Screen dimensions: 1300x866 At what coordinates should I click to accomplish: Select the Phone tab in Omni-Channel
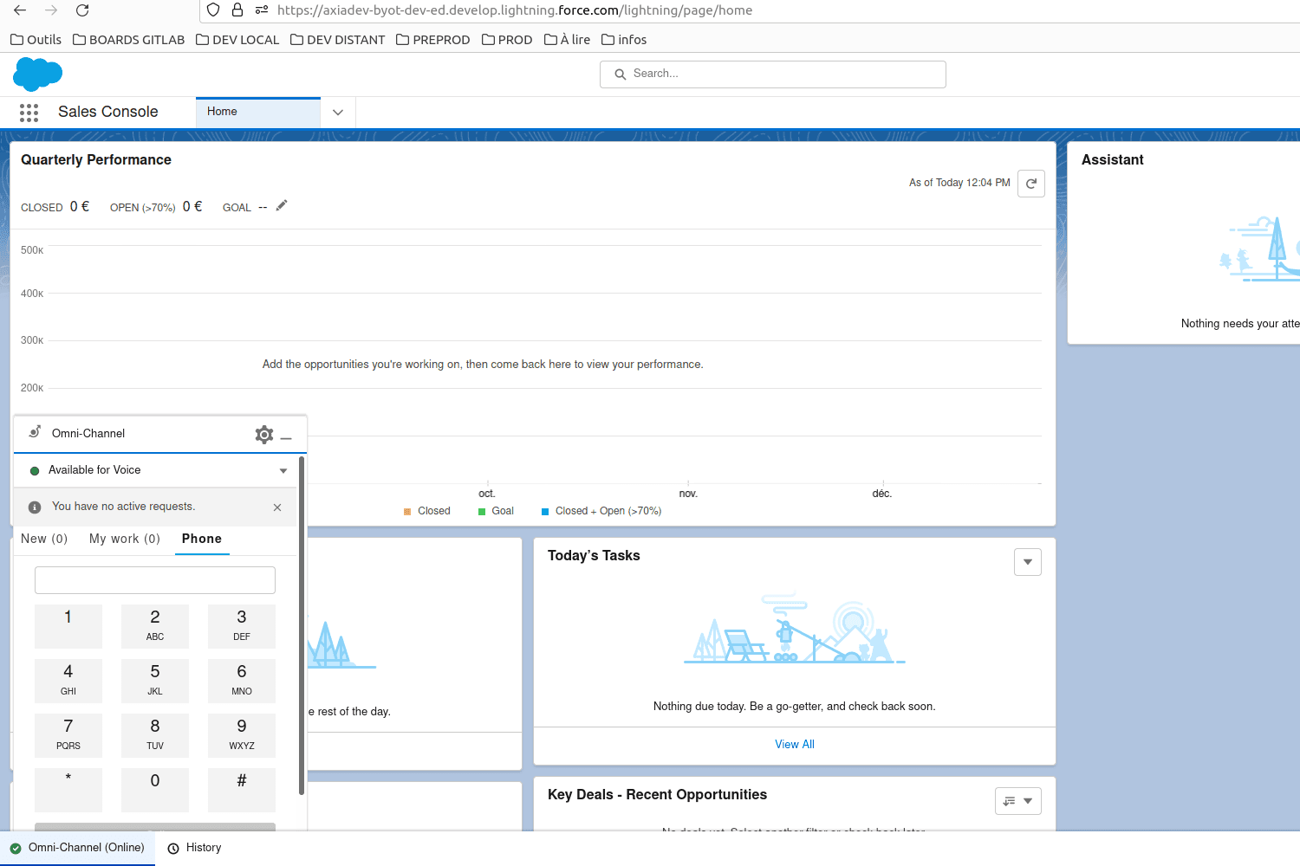[x=202, y=539]
